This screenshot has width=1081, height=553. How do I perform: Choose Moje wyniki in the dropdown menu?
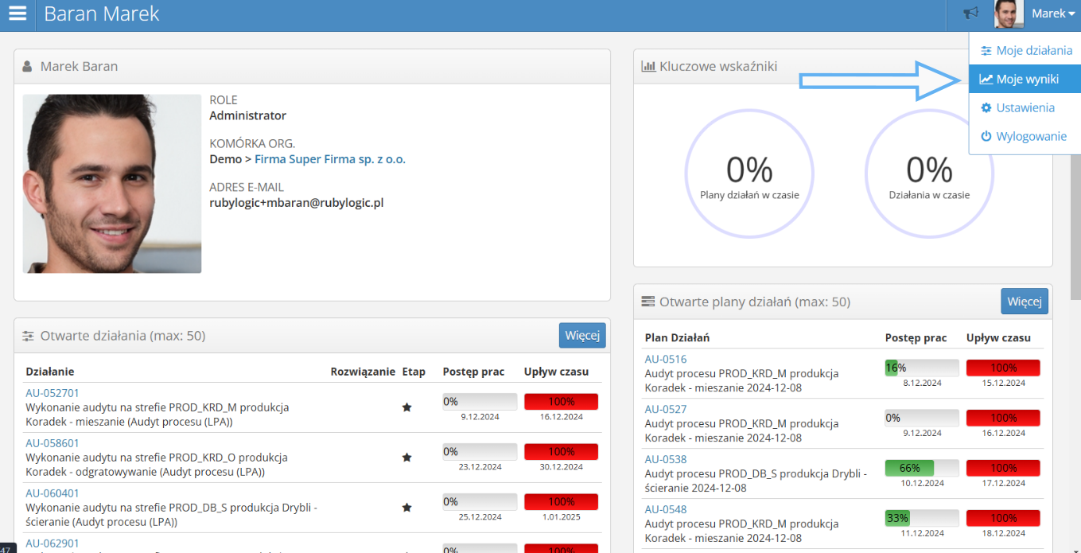1026,79
